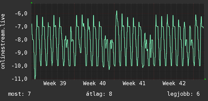Viewport: 208px width, 101px height.
Task: Click the green arrow atop the y-axis
Action: [32, 3]
